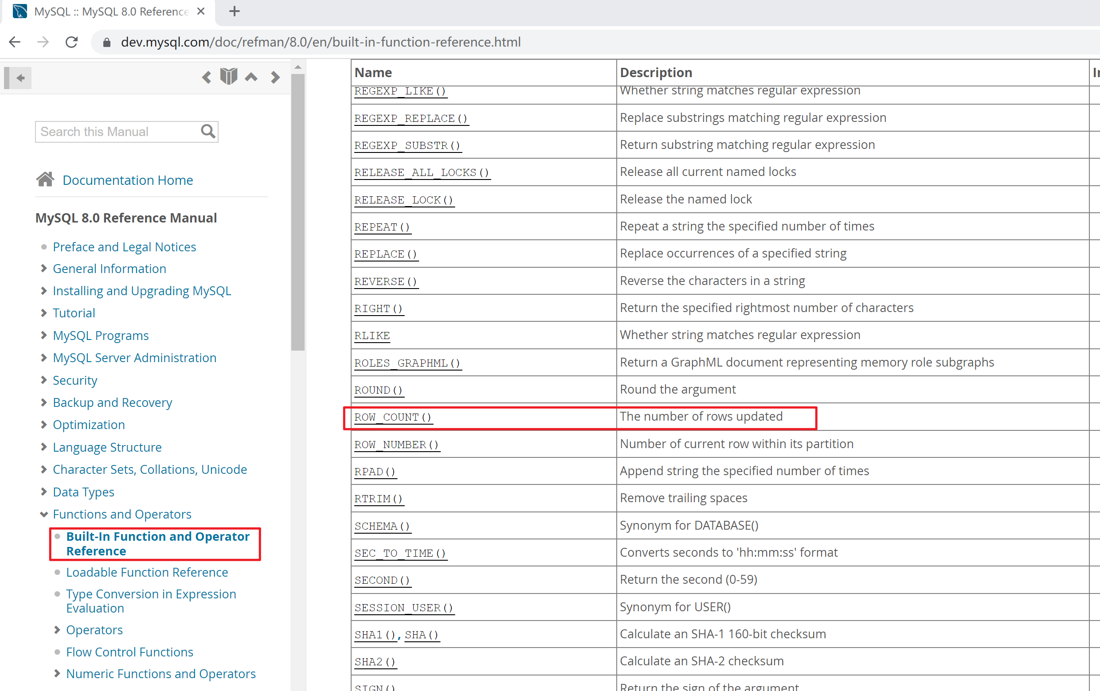Go to next manual page chevron
The image size is (1100, 691).
[x=275, y=77]
